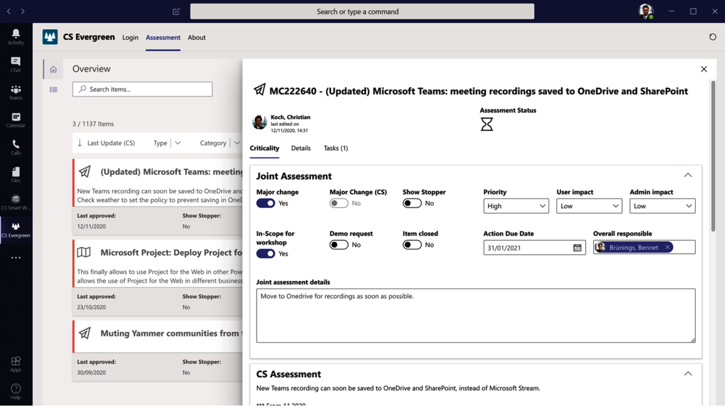Go to Teams in the left rail

coord(16,93)
